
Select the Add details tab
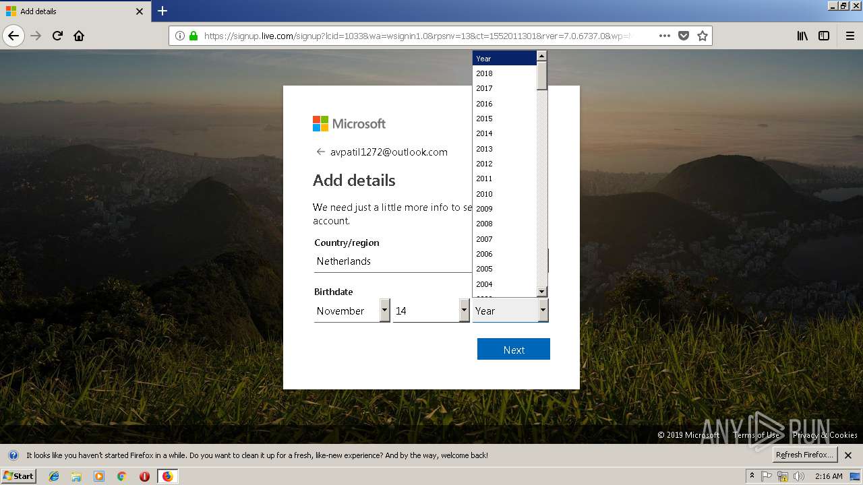[x=75, y=11]
